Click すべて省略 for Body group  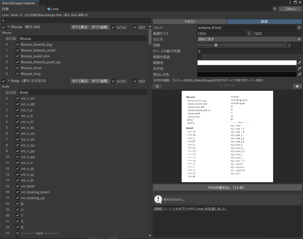[x=99, y=81]
